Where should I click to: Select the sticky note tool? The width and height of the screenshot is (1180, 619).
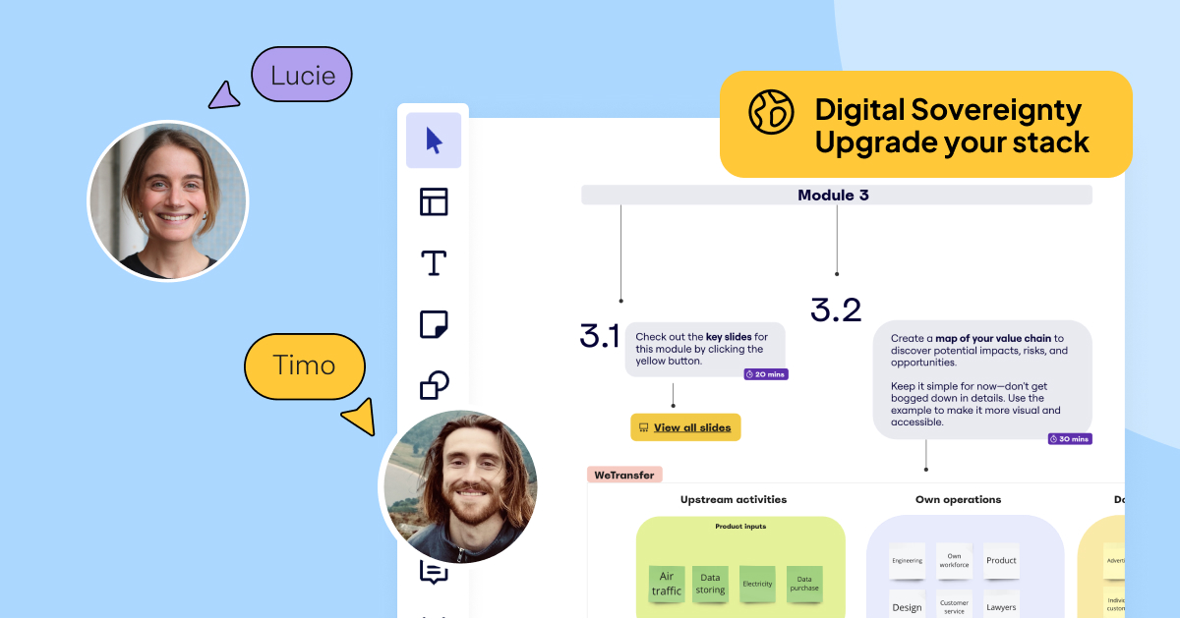coord(434,324)
